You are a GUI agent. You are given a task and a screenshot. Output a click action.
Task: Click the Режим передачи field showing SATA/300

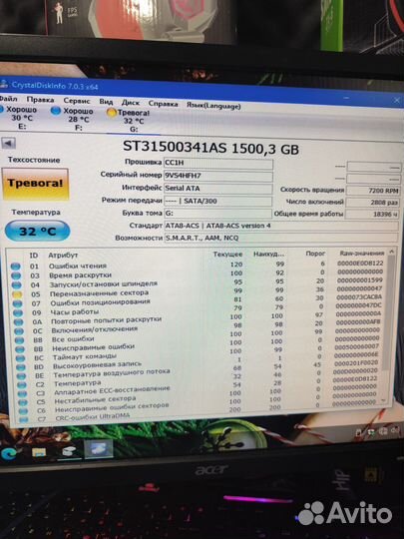(x=218, y=201)
